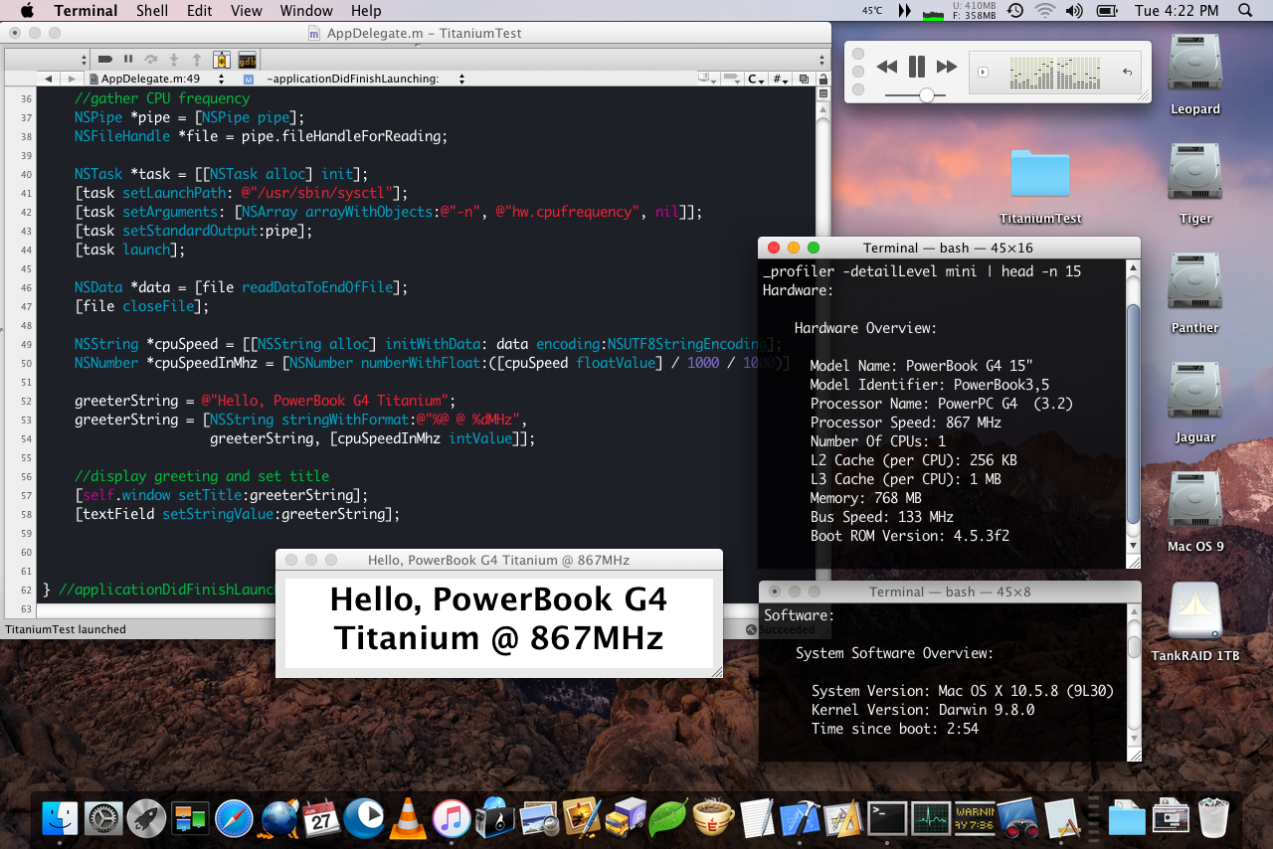Click the Hardware terminal window scrollbar
Screen dimensions: 1273x849
(1134, 413)
